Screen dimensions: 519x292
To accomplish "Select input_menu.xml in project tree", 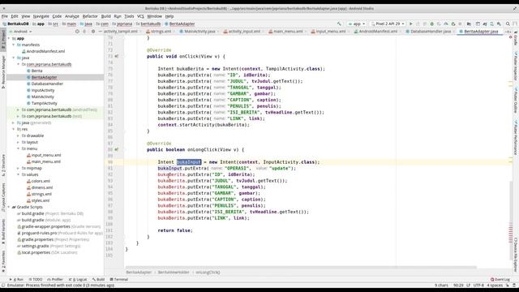I will [x=46, y=155].
